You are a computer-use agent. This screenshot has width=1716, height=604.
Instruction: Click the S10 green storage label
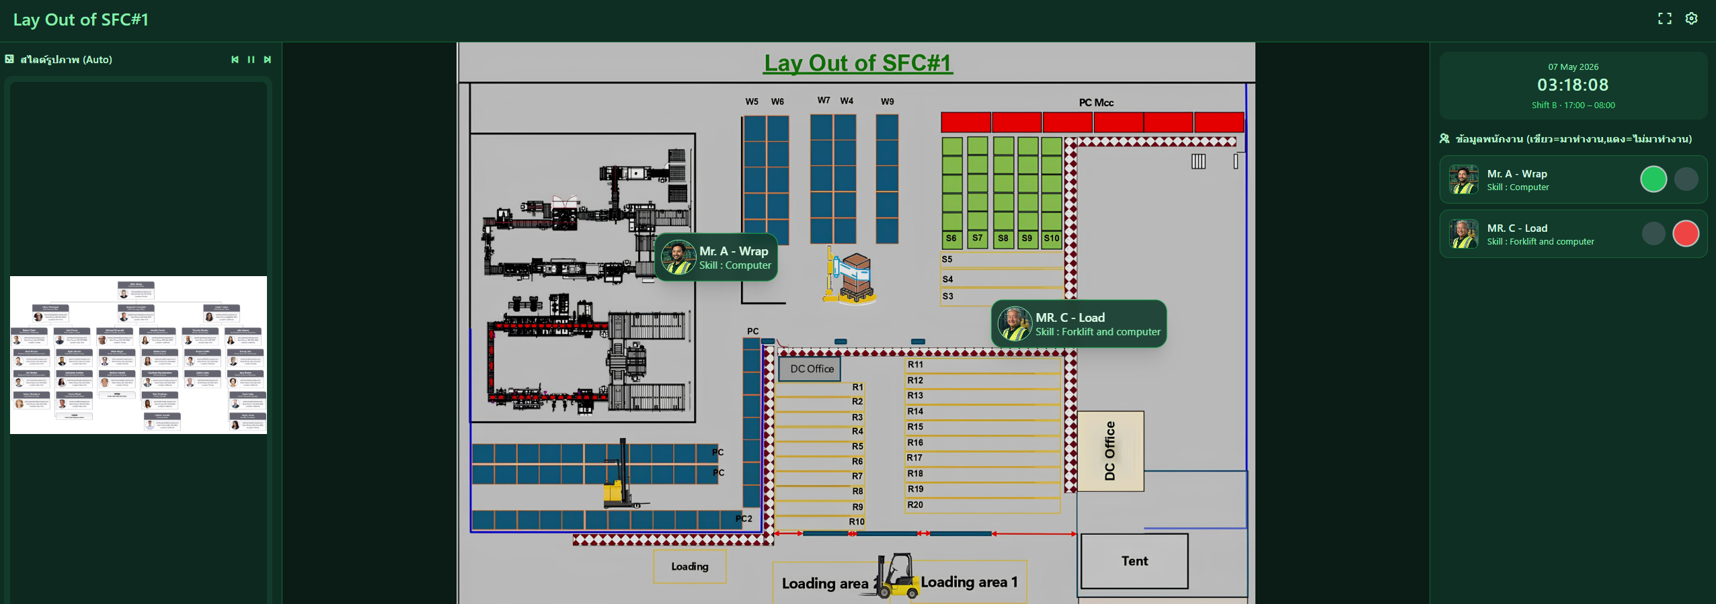1052,238
